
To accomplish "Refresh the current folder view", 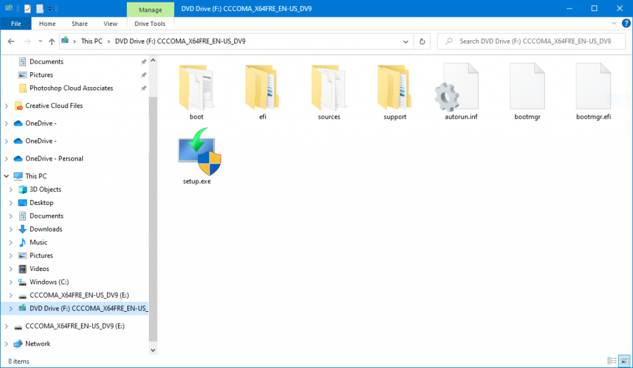I will [422, 41].
